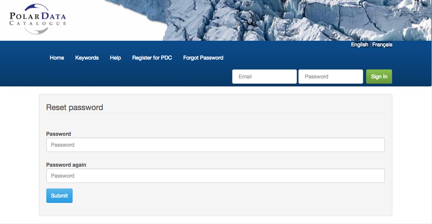432x224 pixels.
Task: Click the first Password field in reset form
Action: point(215,145)
